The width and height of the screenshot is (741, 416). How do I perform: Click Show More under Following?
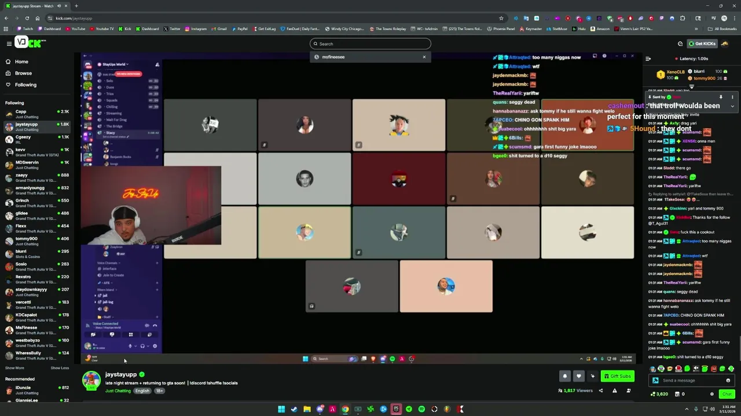tap(14, 368)
